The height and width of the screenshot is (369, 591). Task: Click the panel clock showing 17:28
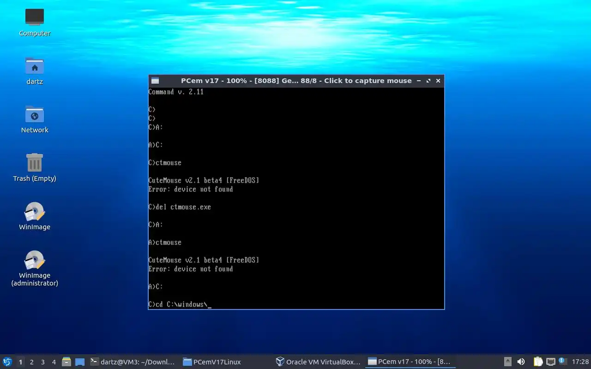pyautogui.click(x=580, y=362)
